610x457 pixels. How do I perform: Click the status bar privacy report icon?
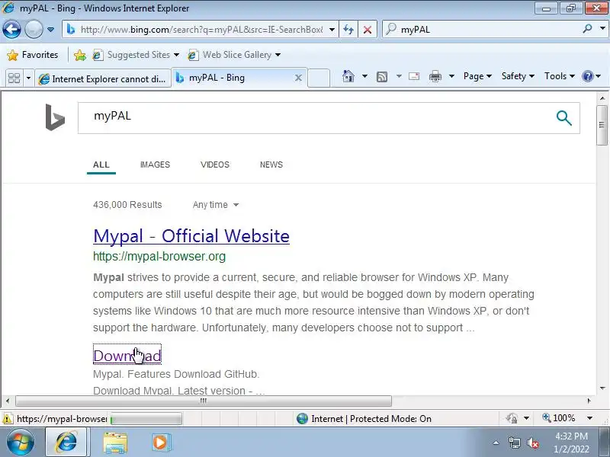[x=512, y=418]
